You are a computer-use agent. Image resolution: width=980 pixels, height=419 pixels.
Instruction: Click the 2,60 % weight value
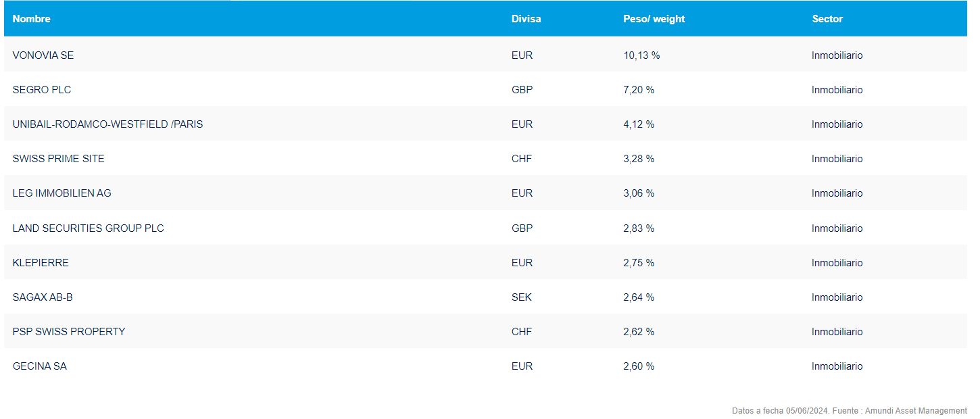point(639,366)
